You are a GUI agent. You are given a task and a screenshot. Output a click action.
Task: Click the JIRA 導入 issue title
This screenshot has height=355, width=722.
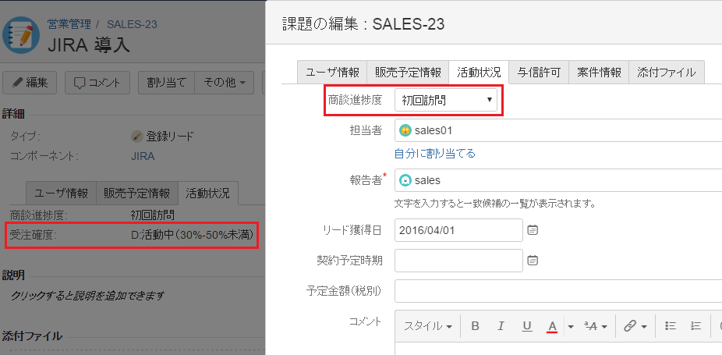click(x=88, y=44)
